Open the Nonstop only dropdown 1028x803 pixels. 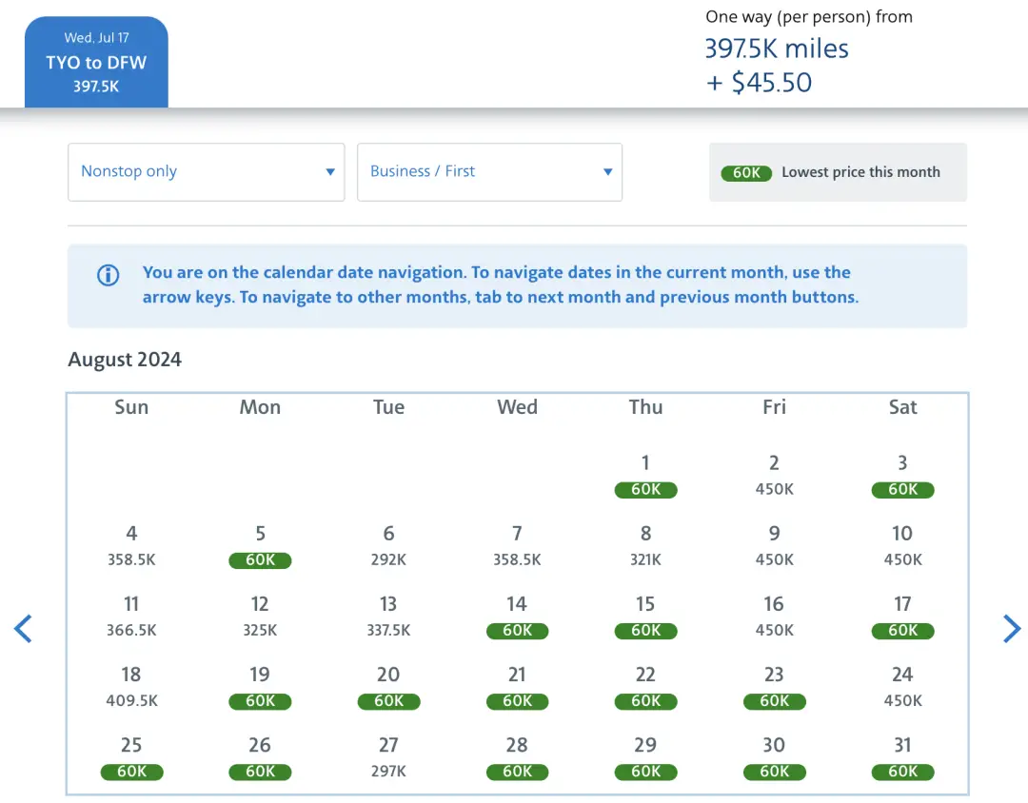click(206, 172)
